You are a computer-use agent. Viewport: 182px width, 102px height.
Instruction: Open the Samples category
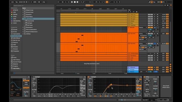click(x=15, y=47)
